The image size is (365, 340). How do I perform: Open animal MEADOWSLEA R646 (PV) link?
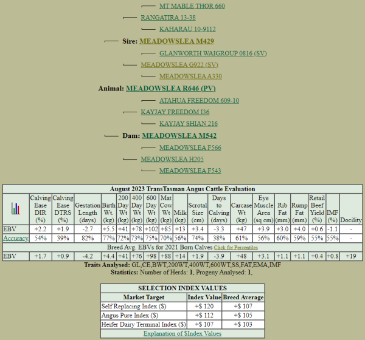click(171, 89)
